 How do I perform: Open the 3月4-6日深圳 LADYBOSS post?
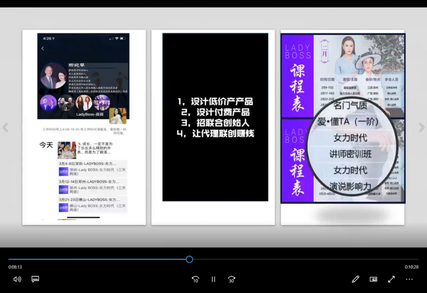click(x=93, y=168)
